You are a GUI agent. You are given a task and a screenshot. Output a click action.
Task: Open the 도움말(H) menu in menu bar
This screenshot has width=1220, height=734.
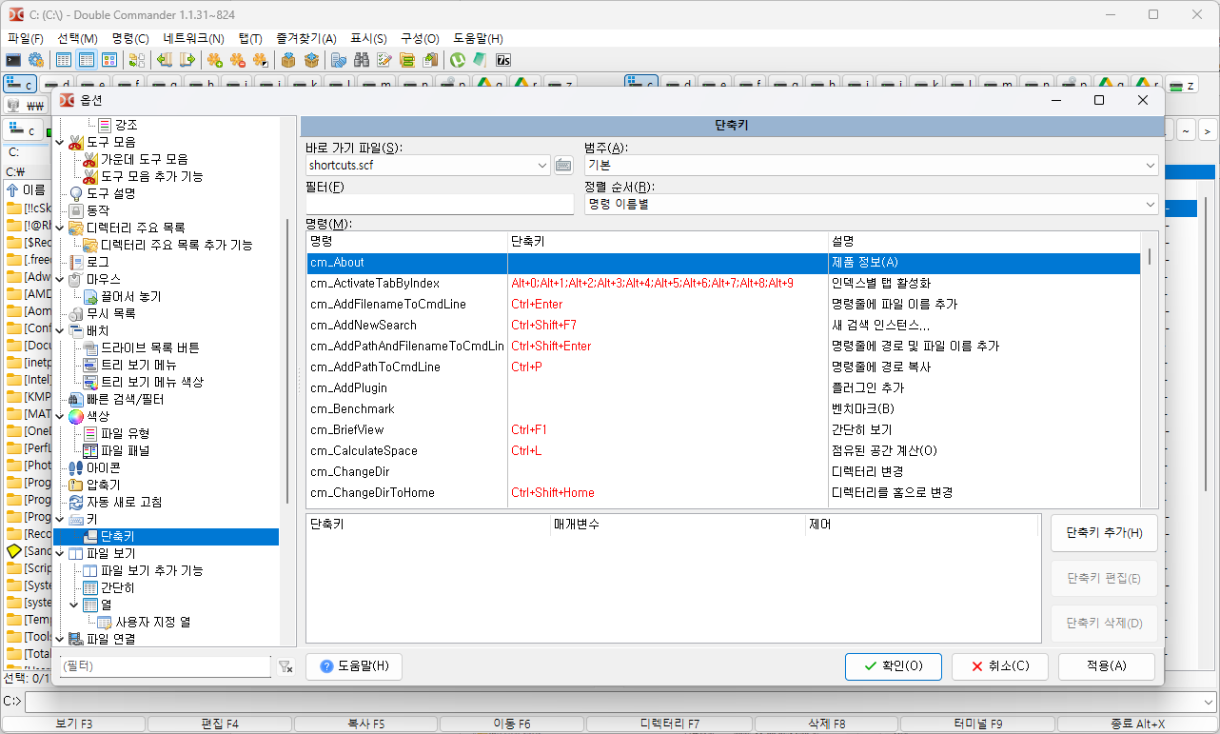pyautogui.click(x=478, y=39)
